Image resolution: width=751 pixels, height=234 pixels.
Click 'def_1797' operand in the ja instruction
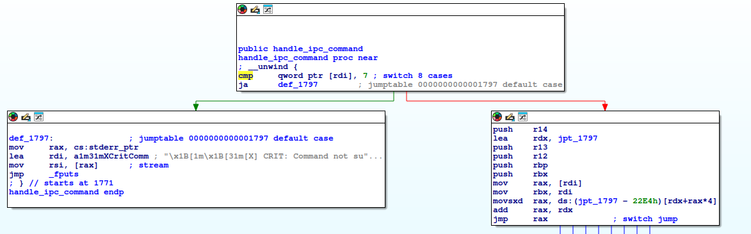coord(298,85)
